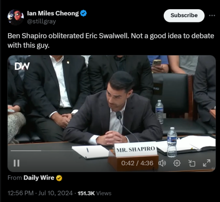View the 151.3K Views count
Image resolution: width=220 pixels, height=202 pixels.
click(95, 193)
